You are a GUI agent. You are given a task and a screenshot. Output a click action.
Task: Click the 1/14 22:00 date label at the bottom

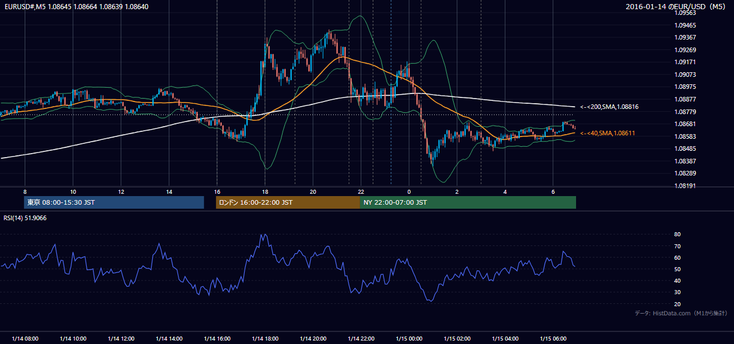pyautogui.click(x=361, y=338)
